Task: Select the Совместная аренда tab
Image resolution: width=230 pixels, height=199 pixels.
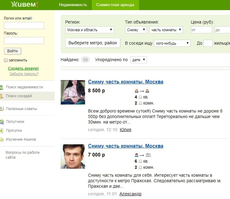Action: click(115, 5)
